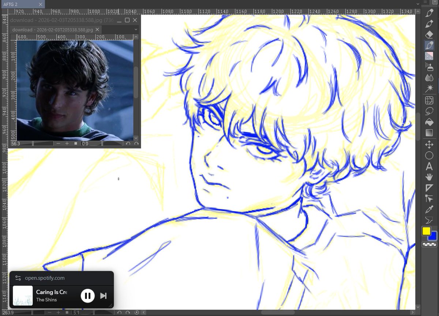The image size is (439, 316).
Task: Select the Eyedropper tool
Action: [429, 209]
